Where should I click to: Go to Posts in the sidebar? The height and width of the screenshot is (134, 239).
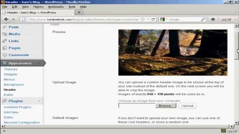(13, 27)
